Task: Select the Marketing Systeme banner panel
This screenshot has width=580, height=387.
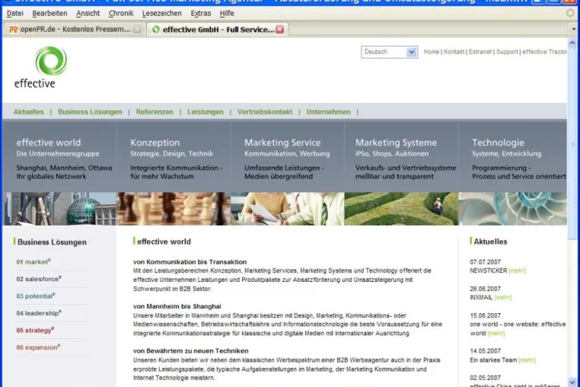Action: point(401,157)
